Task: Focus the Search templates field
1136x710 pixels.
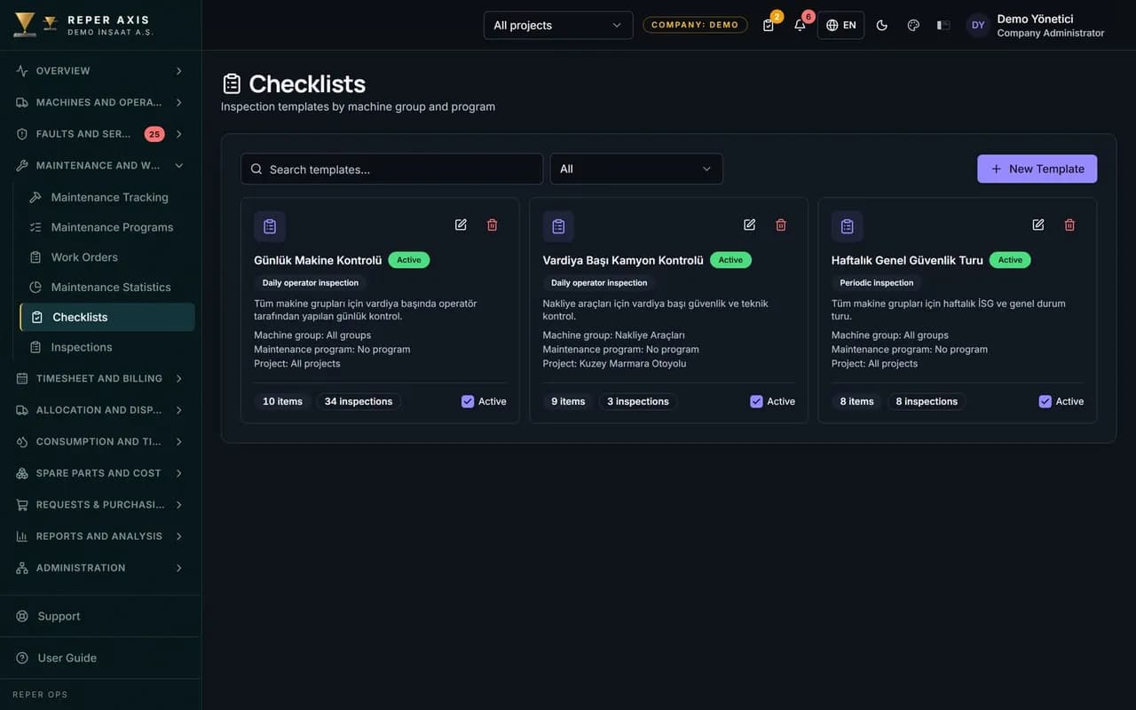Action: coord(391,169)
